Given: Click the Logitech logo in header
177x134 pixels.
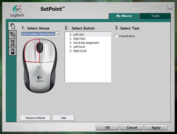Looking at the screenshot, I should click(x=17, y=11).
